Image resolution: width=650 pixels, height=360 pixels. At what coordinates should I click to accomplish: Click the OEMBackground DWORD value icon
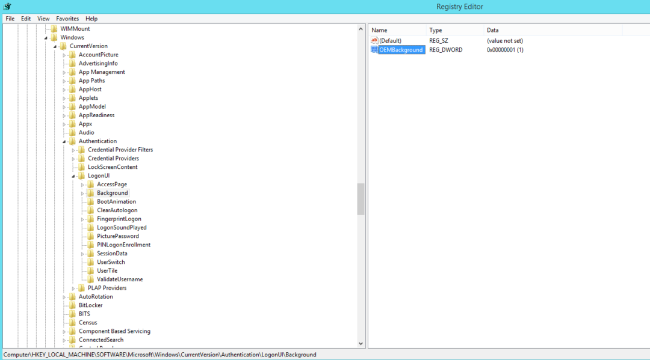tap(374, 50)
